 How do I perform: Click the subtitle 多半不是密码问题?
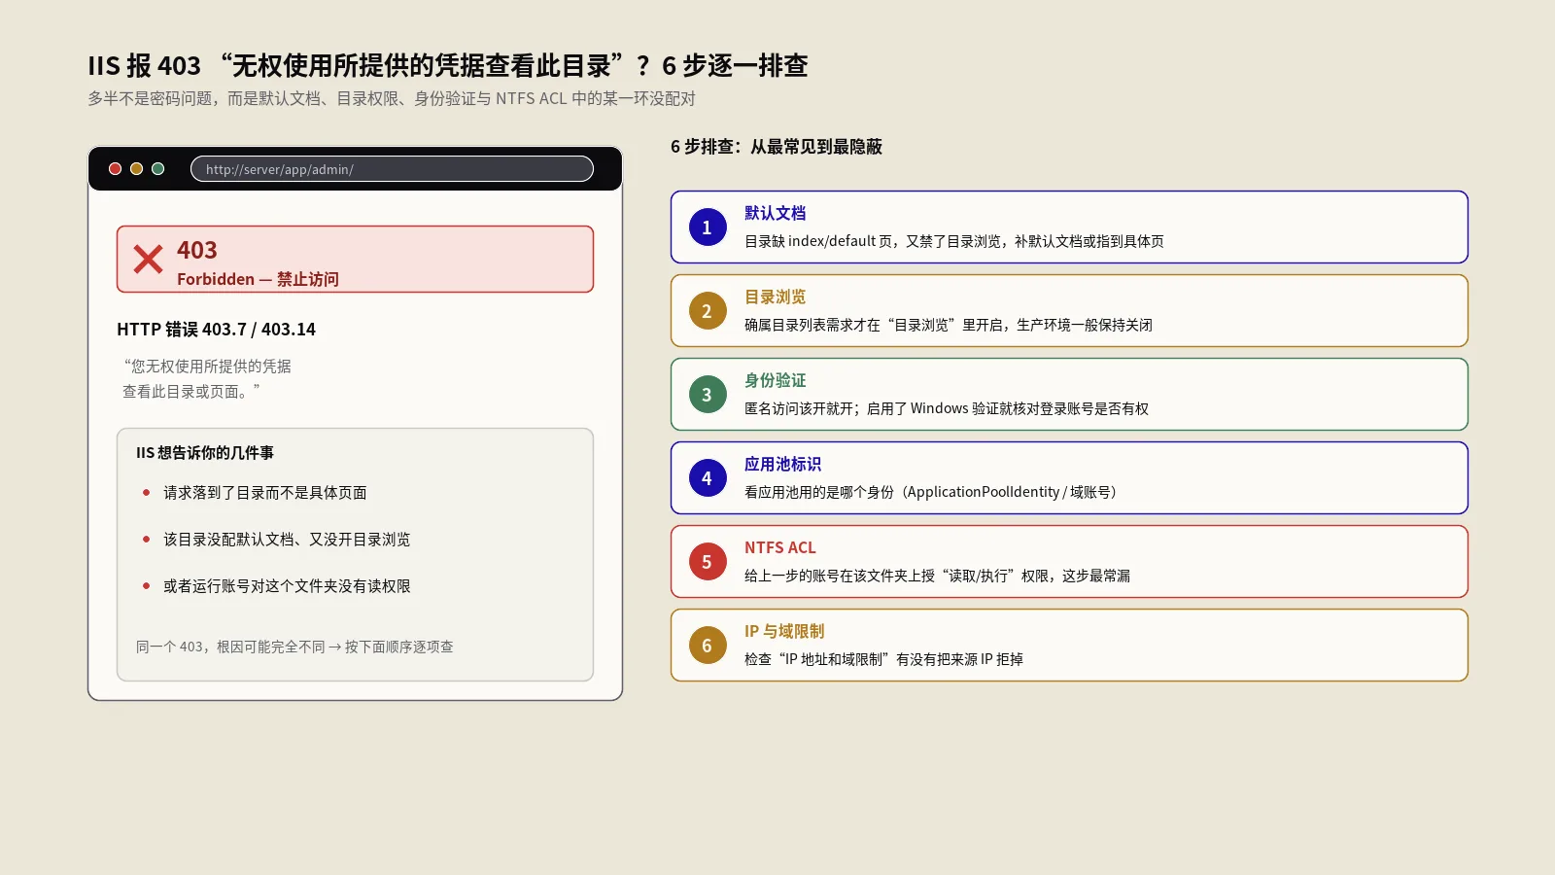tap(392, 98)
